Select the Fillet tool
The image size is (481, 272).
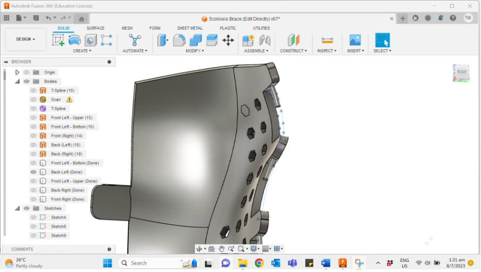(x=179, y=40)
